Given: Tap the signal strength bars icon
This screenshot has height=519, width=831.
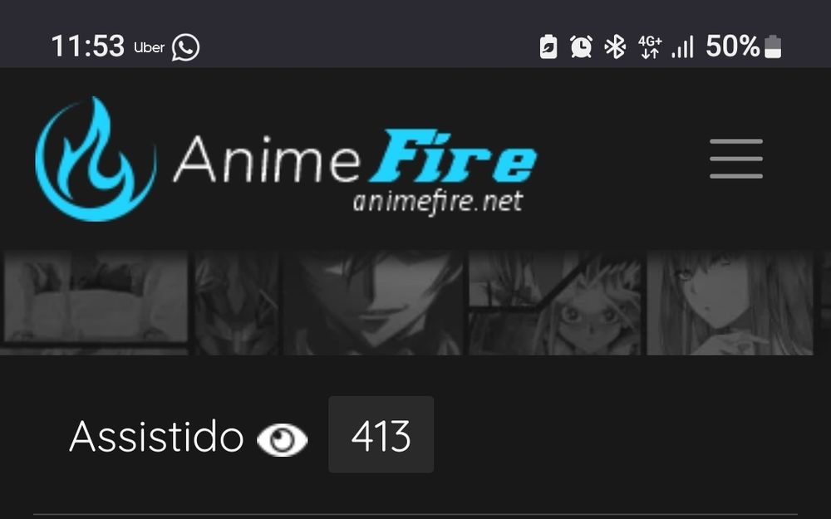Looking at the screenshot, I should [682, 47].
